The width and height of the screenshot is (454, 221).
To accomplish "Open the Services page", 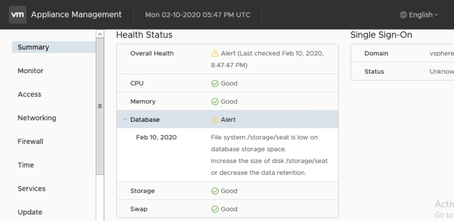I will point(31,188).
